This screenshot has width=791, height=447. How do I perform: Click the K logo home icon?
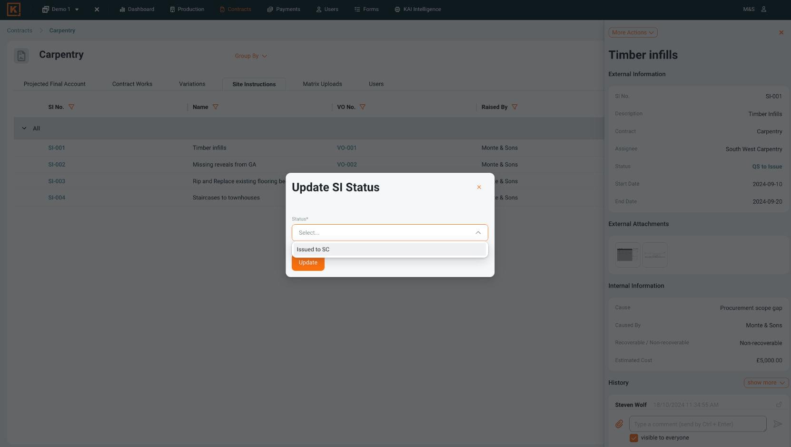pos(13,9)
